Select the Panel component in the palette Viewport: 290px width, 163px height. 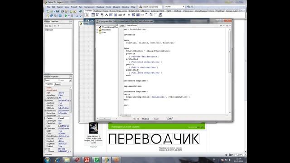(155, 15)
